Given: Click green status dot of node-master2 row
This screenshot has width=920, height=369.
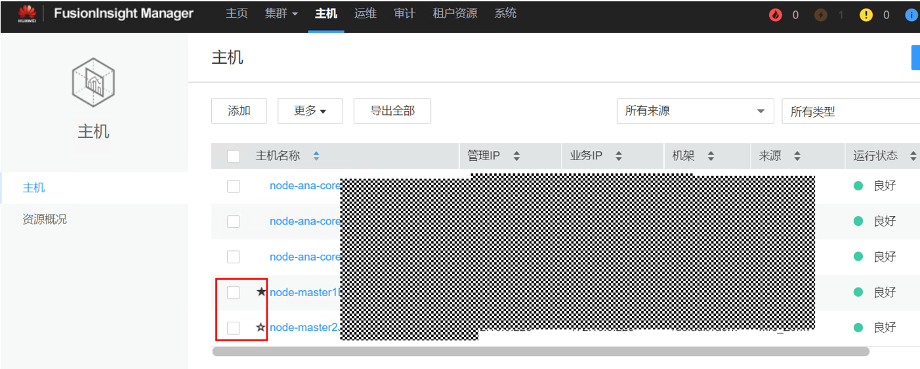Looking at the screenshot, I should [x=858, y=328].
